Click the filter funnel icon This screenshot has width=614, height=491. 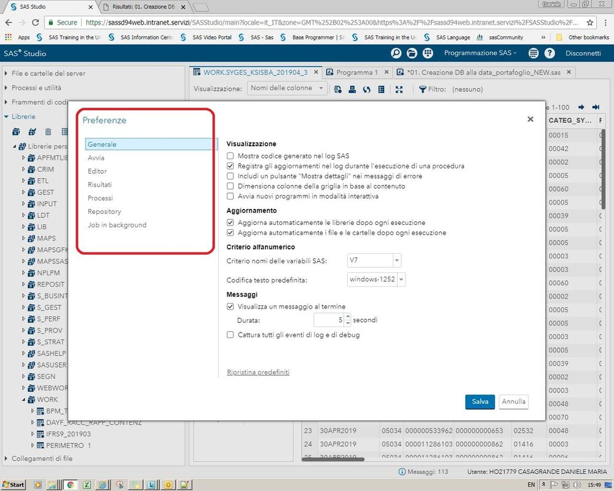click(x=422, y=89)
